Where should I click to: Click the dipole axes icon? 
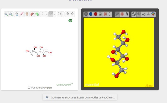(x=148, y=14)
